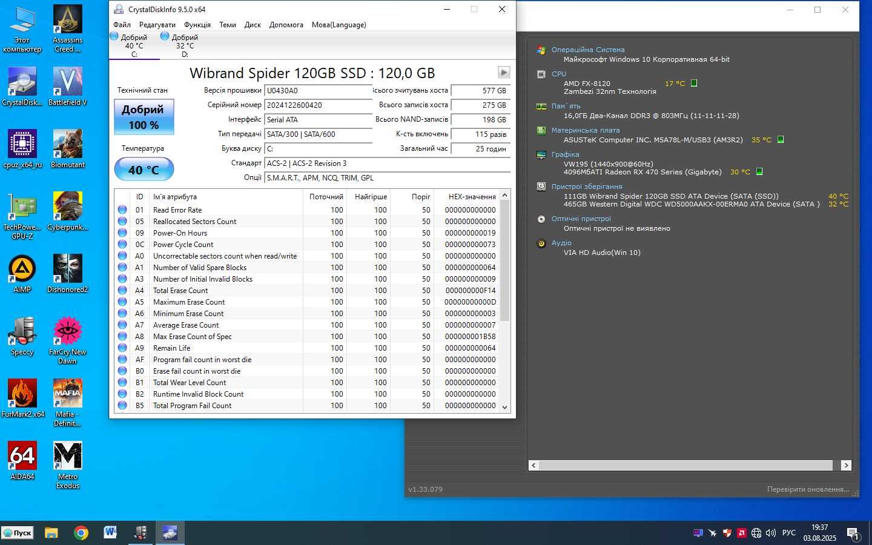The height and width of the screenshot is (545, 872).
Task: Select the FurMark2 x64 desktop shortcut
Action: [x=22, y=398]
